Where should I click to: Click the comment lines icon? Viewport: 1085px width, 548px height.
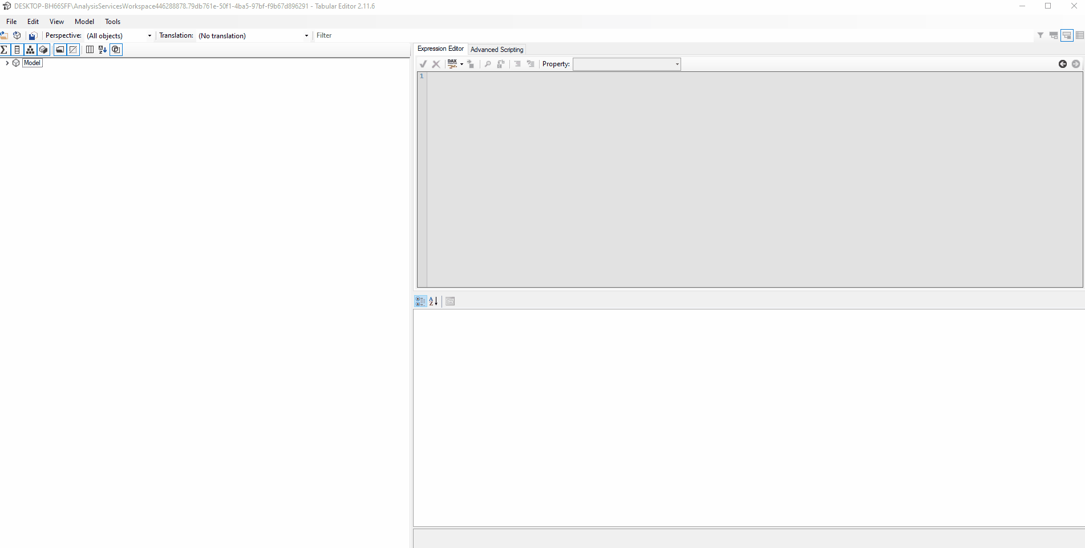tap(517, 64)
